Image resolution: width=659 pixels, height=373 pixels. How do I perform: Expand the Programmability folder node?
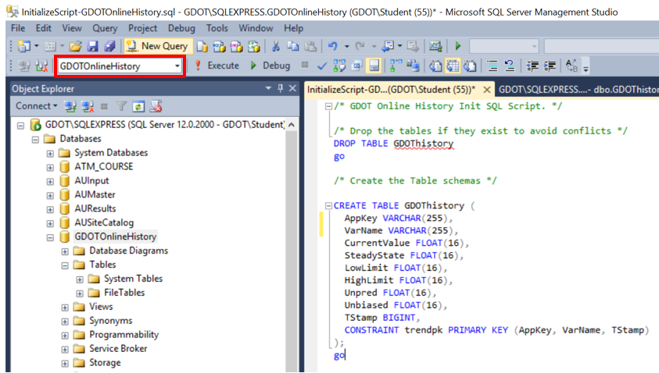(x=65, y=336)
